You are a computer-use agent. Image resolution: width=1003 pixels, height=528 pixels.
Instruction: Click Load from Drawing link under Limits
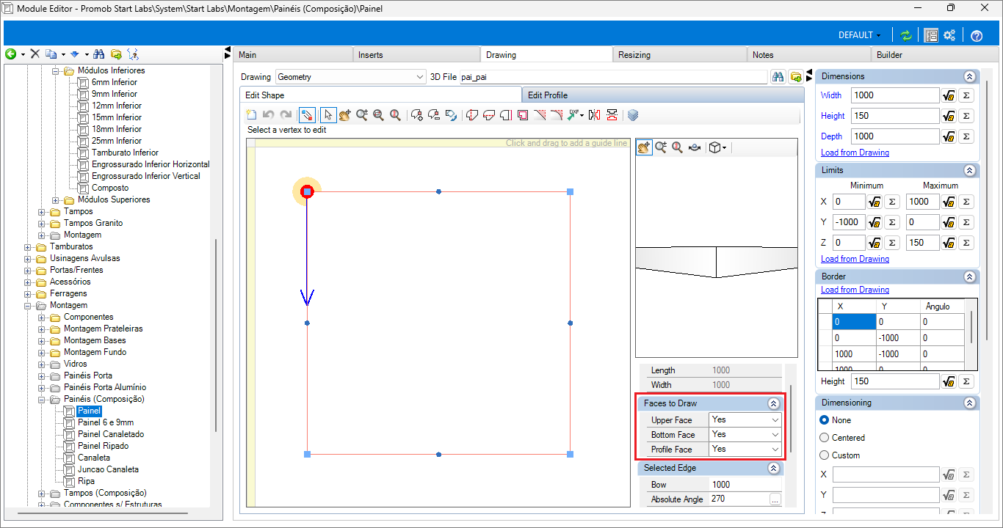pyautogui.click(x=855, y=259)
